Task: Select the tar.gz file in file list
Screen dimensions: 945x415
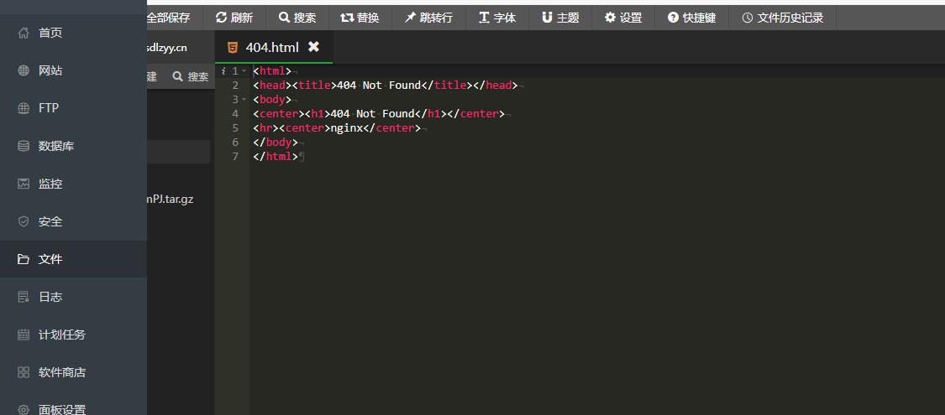Action: tap(171, 199)
